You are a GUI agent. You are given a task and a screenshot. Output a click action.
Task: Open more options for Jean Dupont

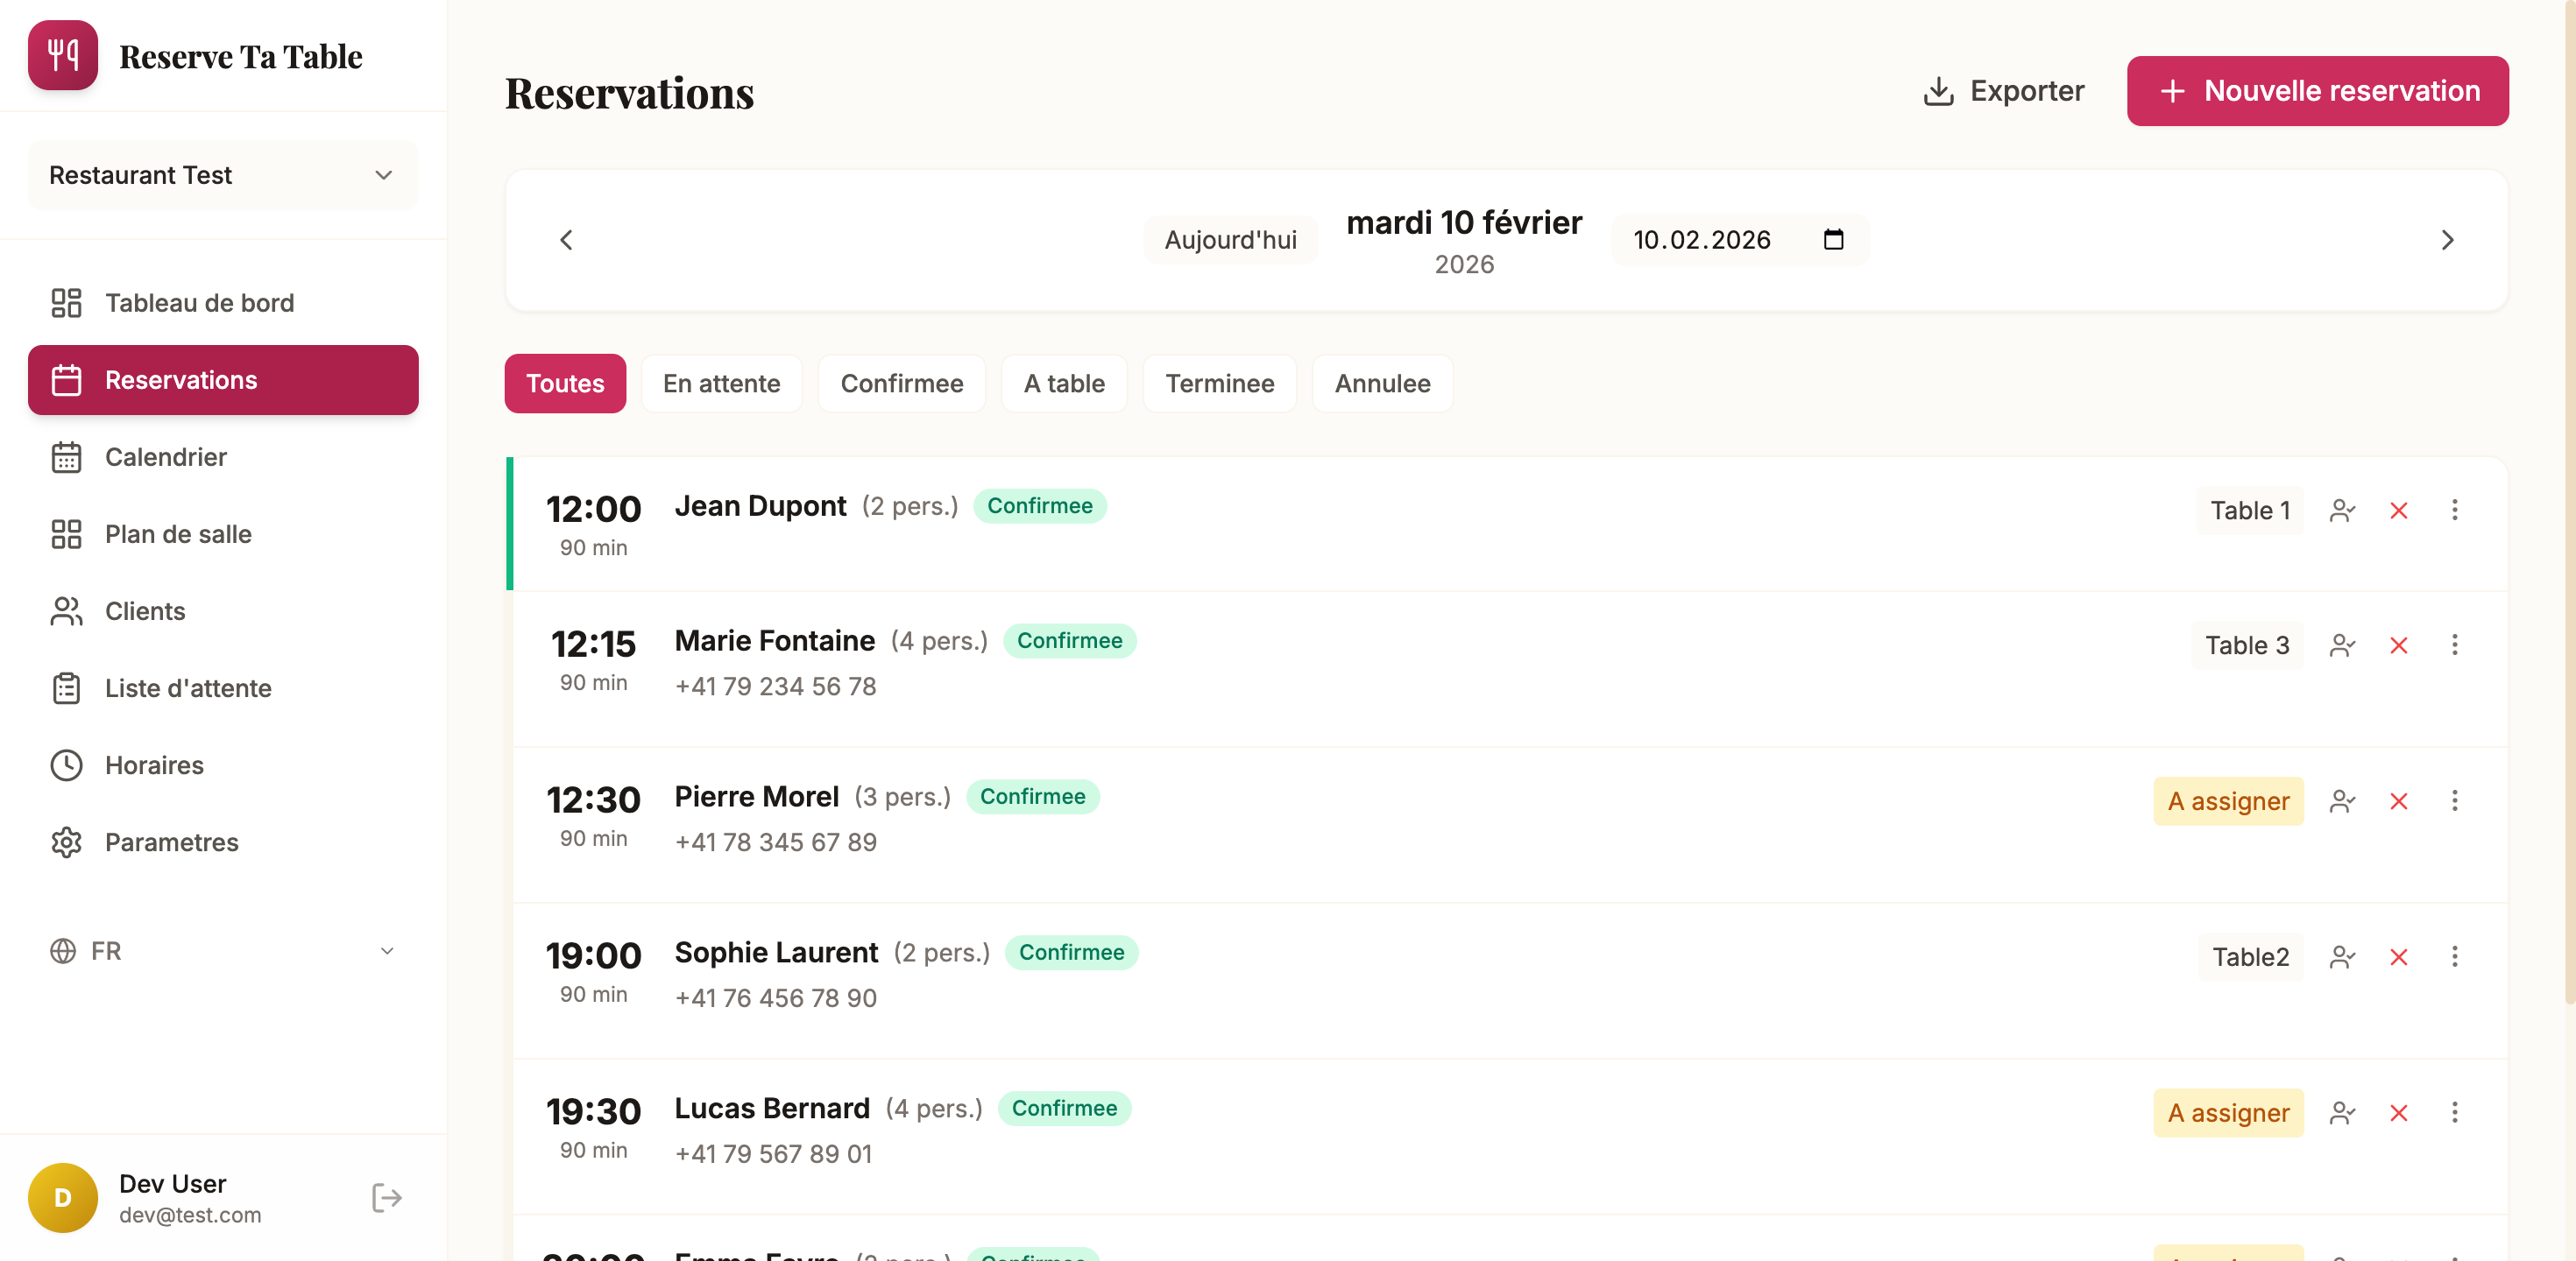(2454, 511)
